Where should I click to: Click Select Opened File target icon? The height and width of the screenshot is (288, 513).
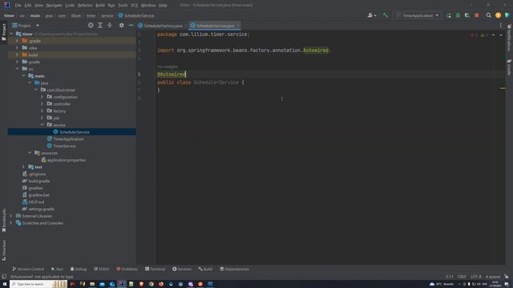91,25
